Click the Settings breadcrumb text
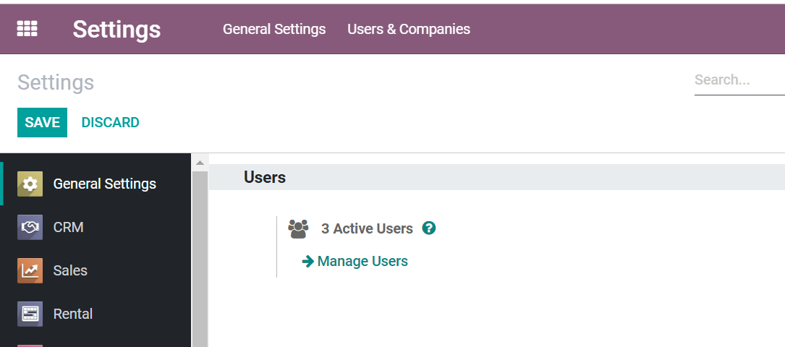The height and width of the screenshot is (347, 785). click(x=56, y=82)
